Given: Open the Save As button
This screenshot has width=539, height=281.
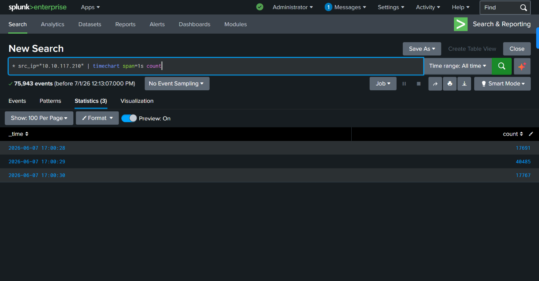Looking at the screenshot, I should point(422,49).
